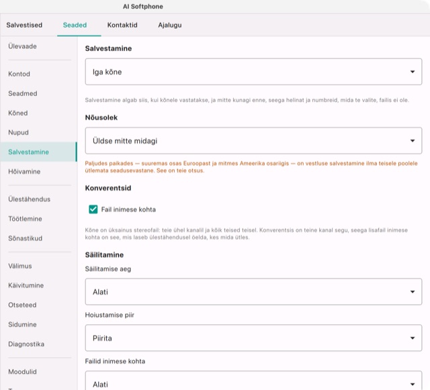The width and height of the screenshot is (430, 390).
Task: Open Töötlemine settings section
Action: click(x=39, y=219)
